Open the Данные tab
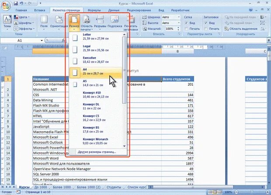The width and height of the screenshot is (271, 195). (114, 10)
